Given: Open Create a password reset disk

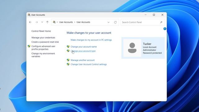Looking at the screenshot, I should [x=45, y=42].
